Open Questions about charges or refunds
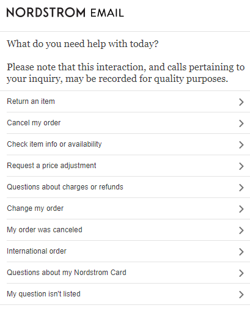 [128, 187]
